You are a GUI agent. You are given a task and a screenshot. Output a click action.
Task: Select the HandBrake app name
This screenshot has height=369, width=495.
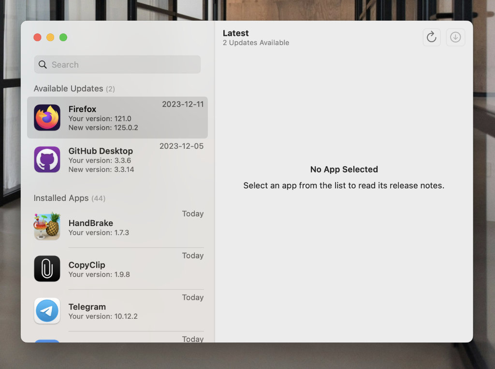tap(91, 223)
